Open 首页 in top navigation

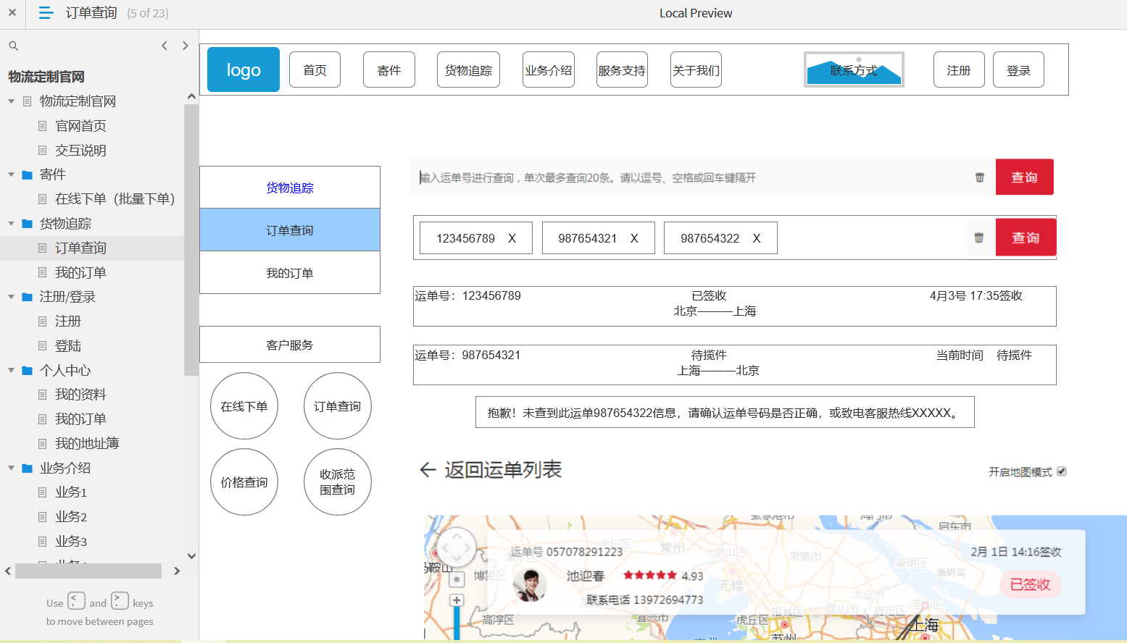tap(315, 70)
